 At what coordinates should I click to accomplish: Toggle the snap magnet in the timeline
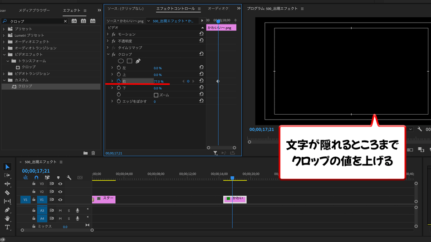pyautogui.click(x=36, y=178)
